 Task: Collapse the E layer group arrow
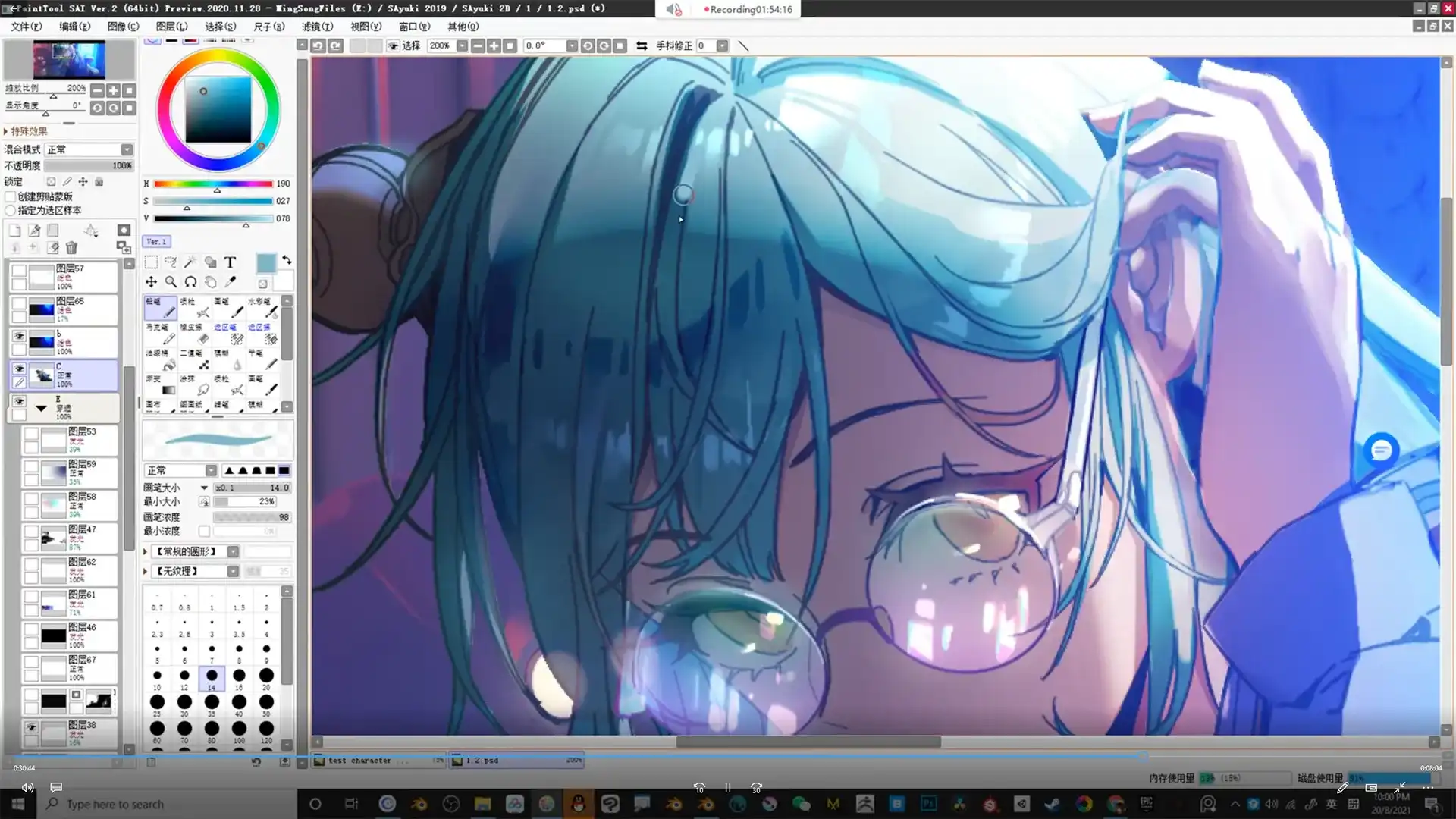click(x=41, y=409)
